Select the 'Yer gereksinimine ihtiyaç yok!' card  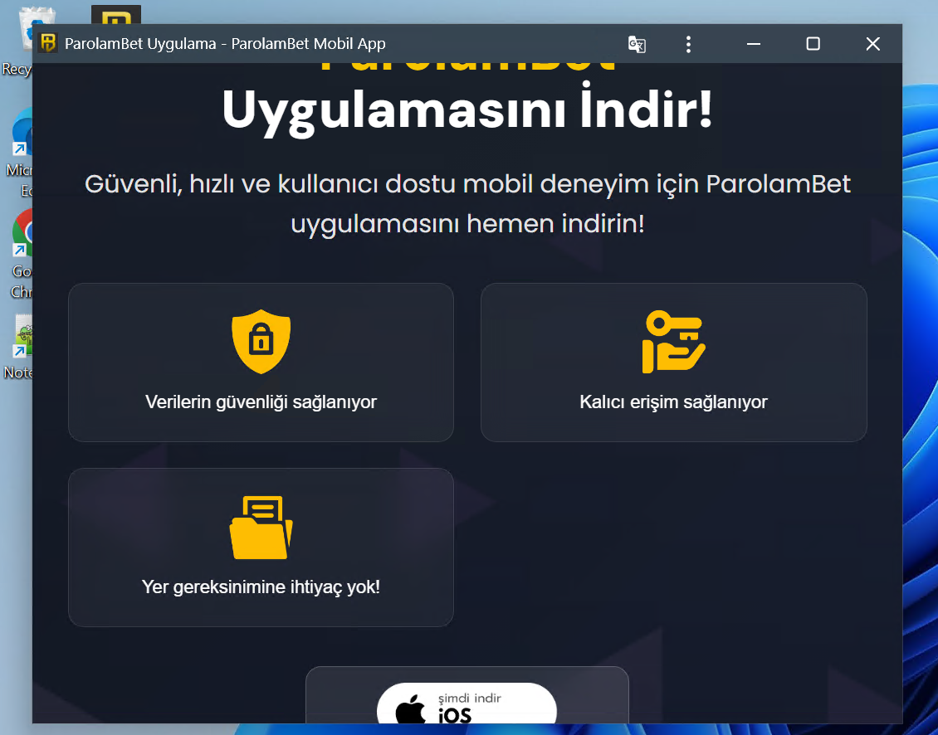click(x=261, y=548)
